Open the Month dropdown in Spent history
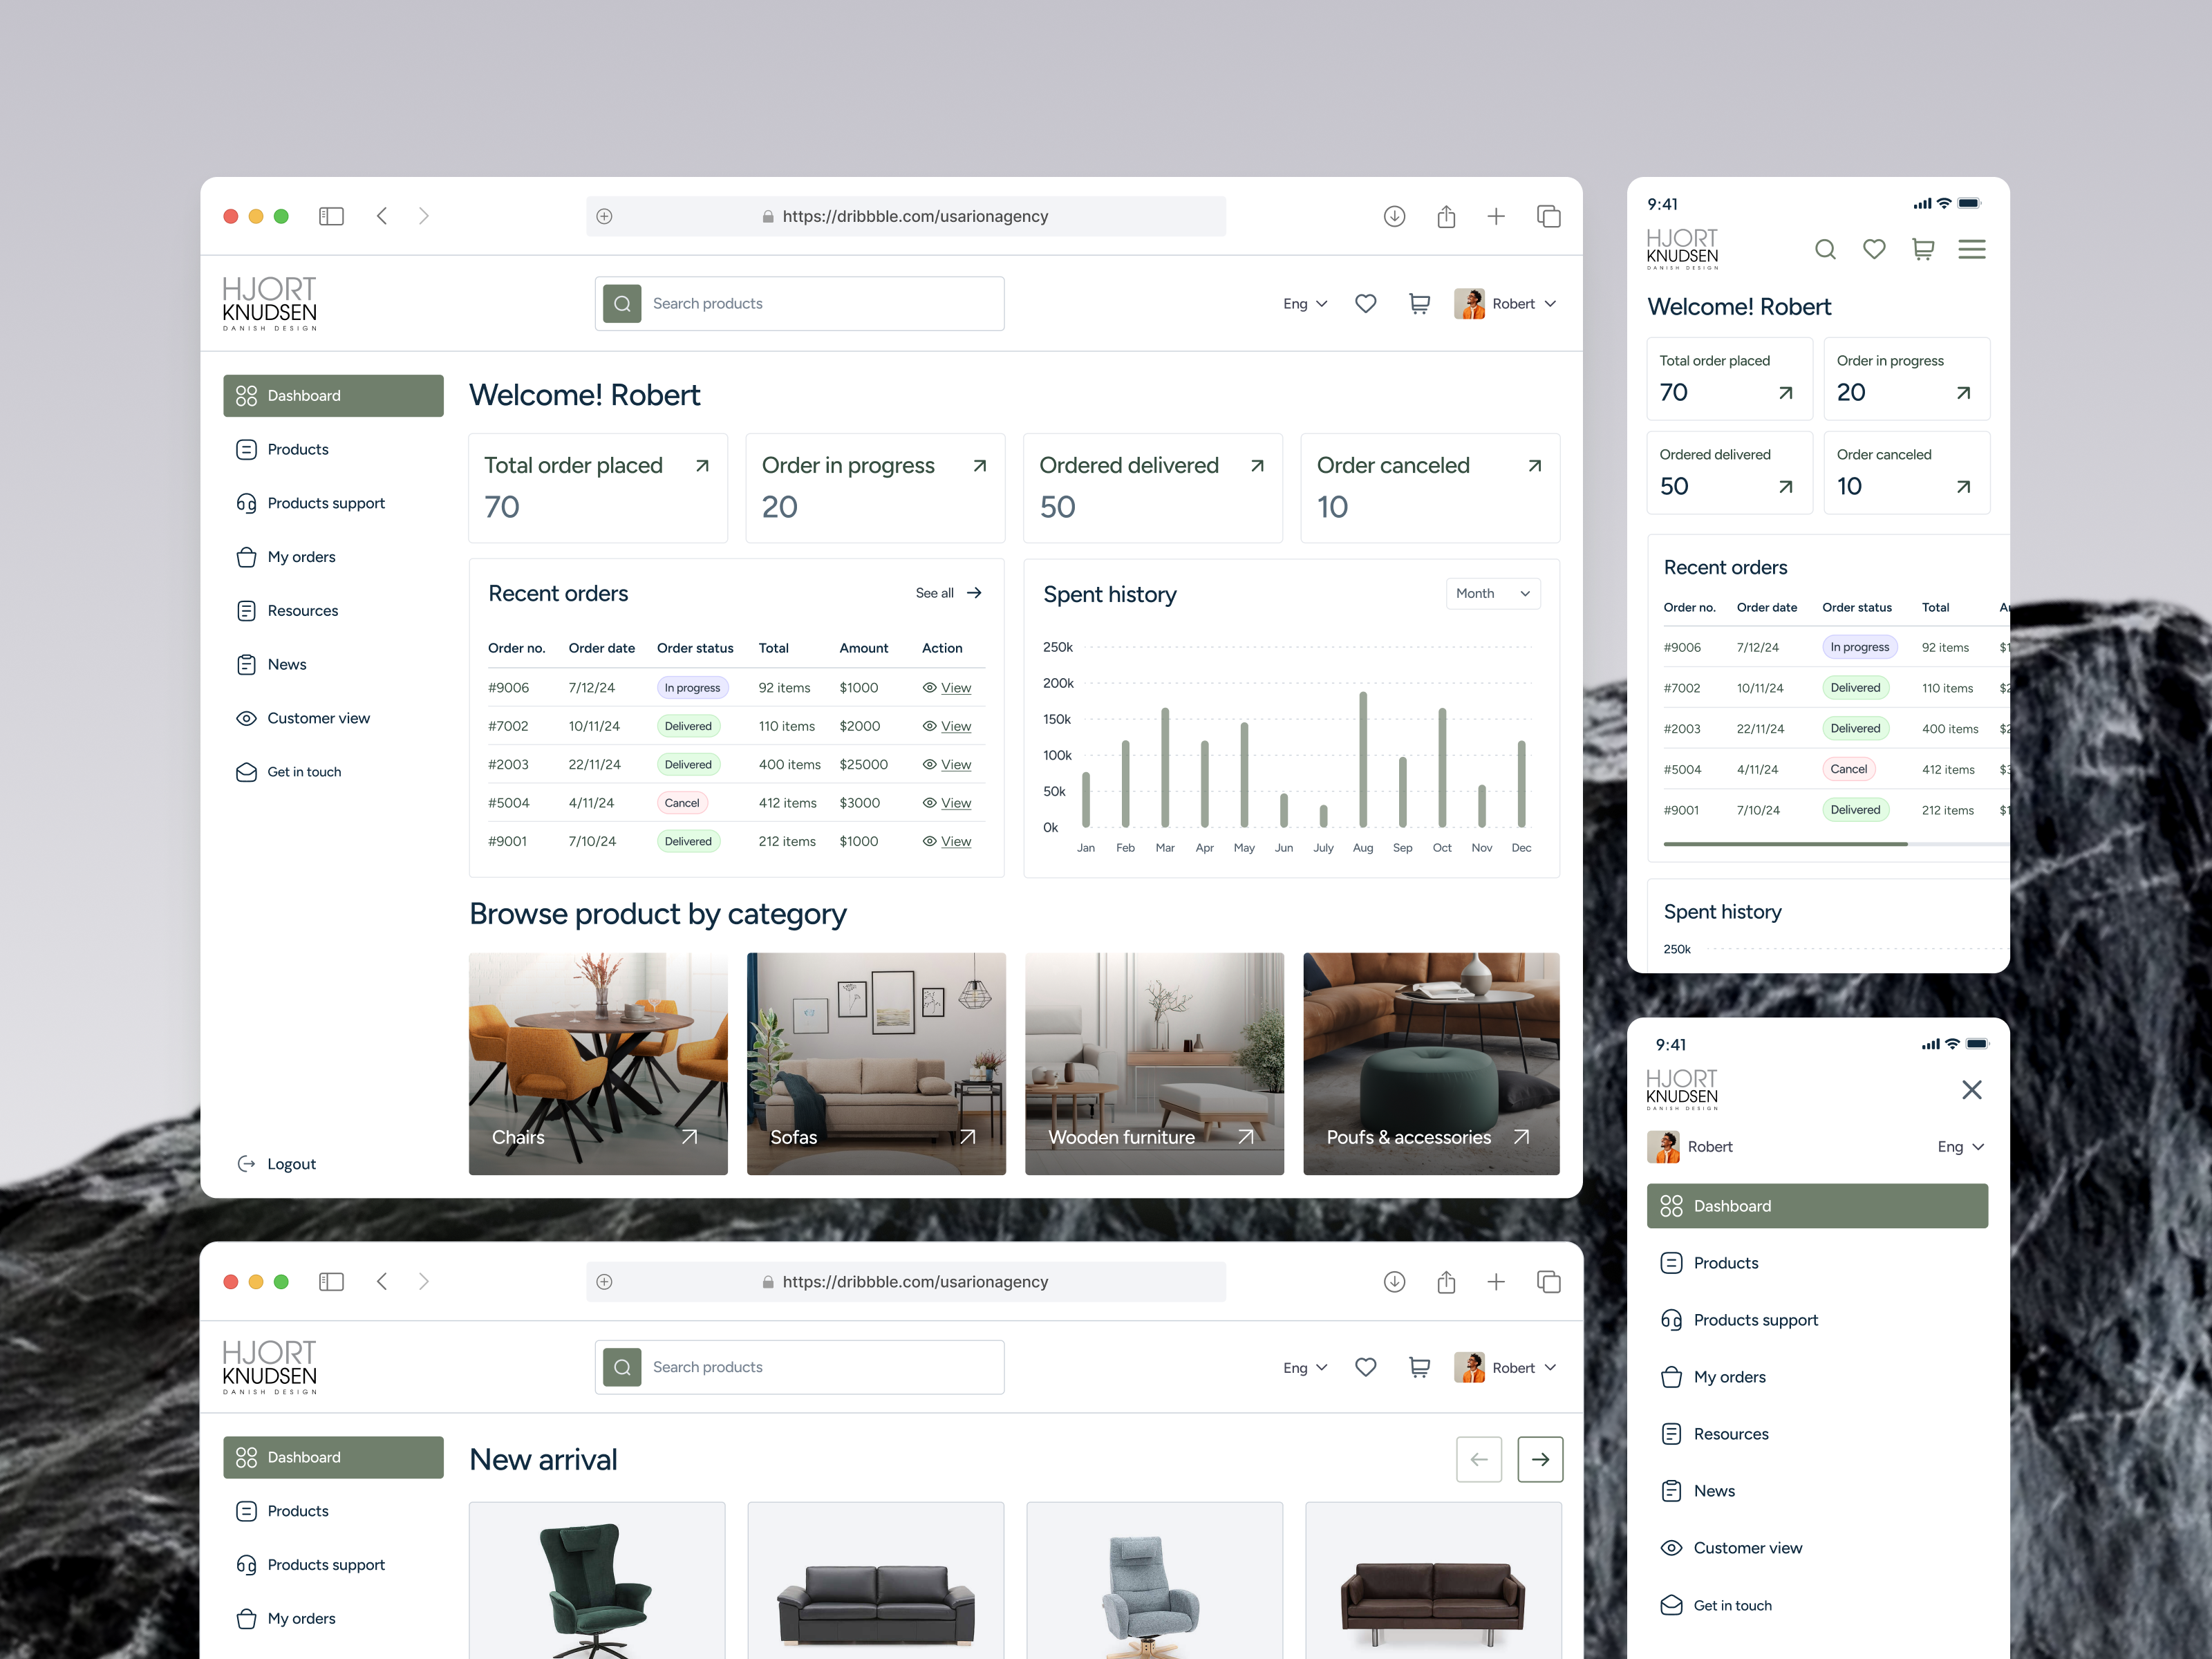This screenshot has height=1659, width=2212. pos(1492,593)
